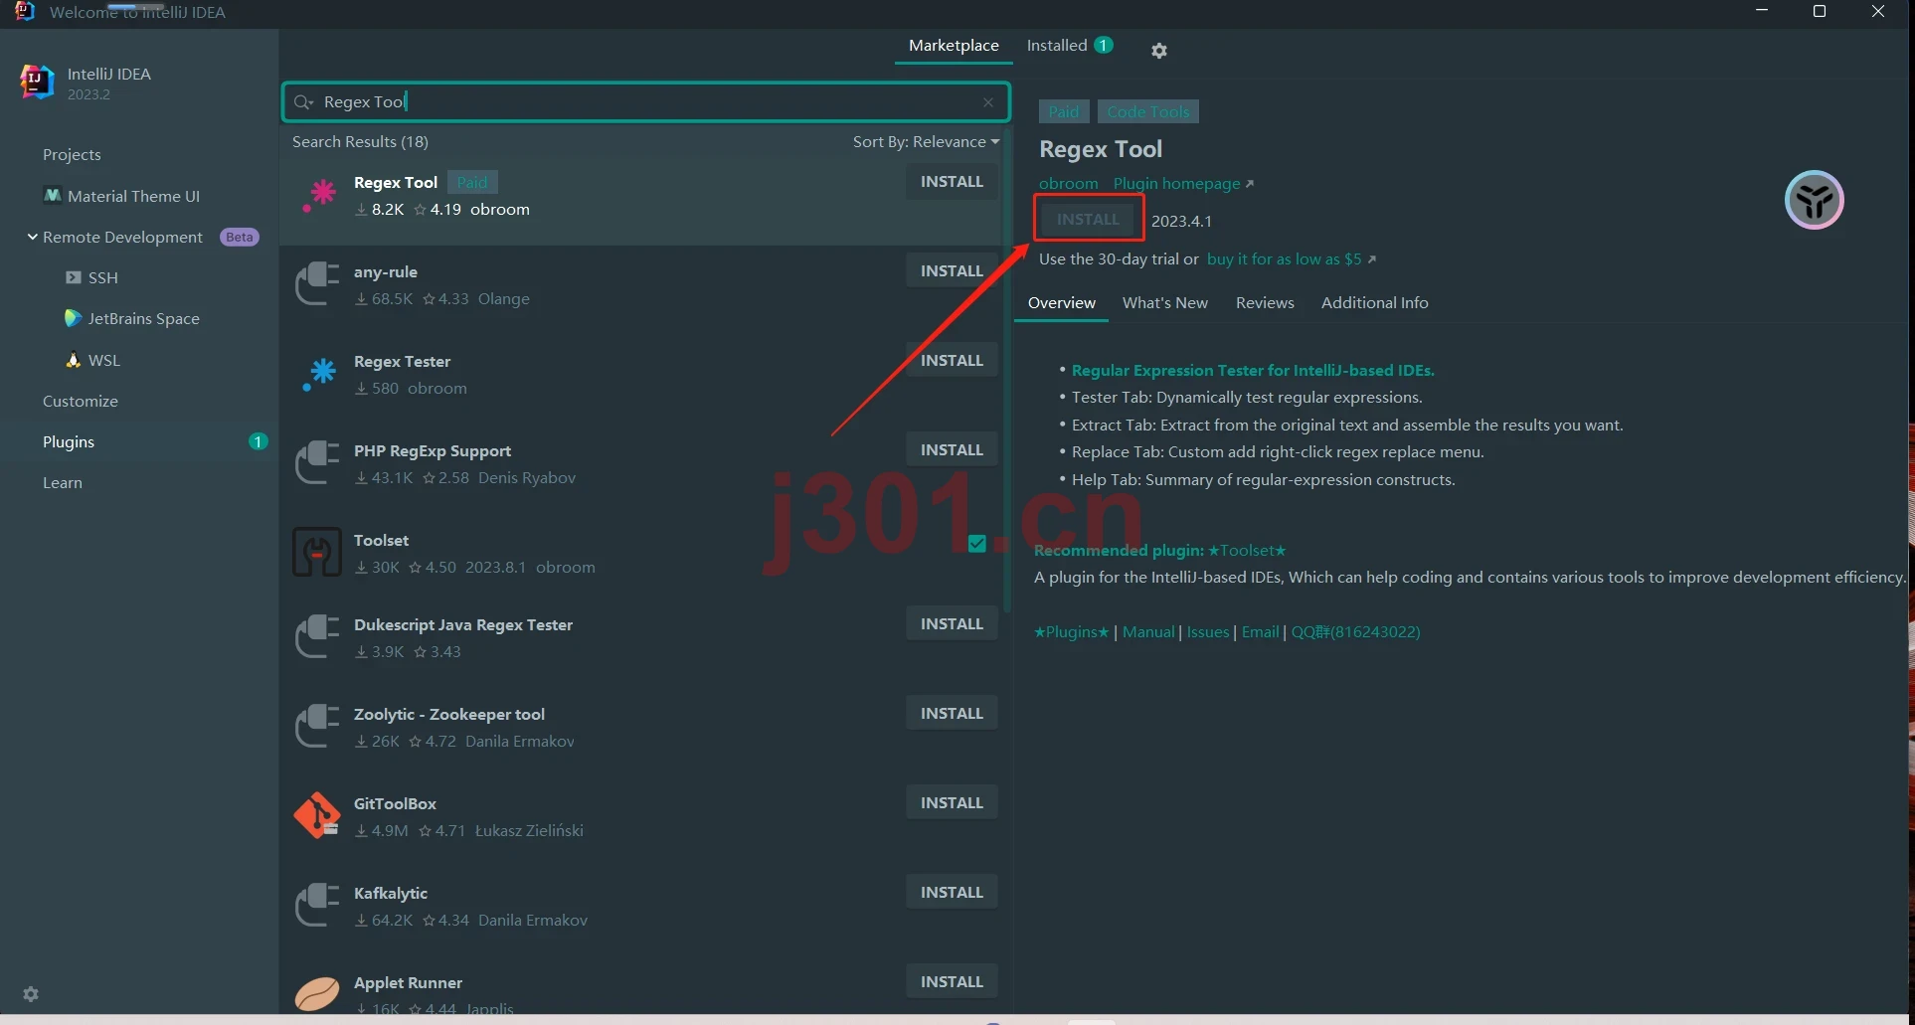Toggle the Toolset plugin enabled checkbox
This screenshot has height=1025, width=1915.
[x=977, y=543]
